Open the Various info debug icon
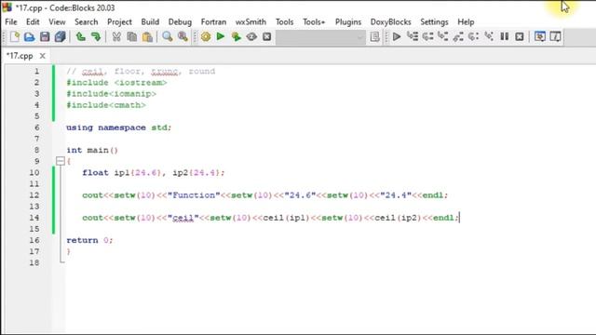596x335 pixels. coord(555,37)
